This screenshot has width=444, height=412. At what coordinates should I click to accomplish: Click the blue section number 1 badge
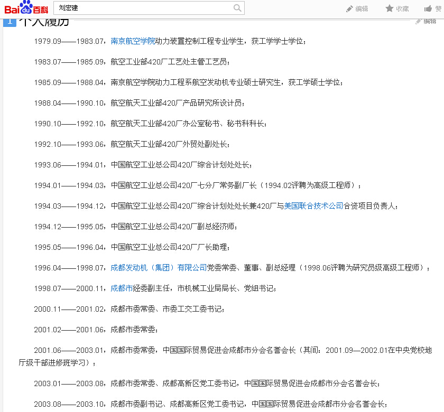[10, 22]
